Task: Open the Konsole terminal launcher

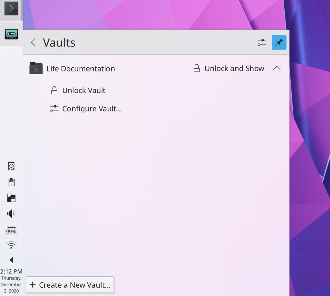Action: (x=11, y=9)
